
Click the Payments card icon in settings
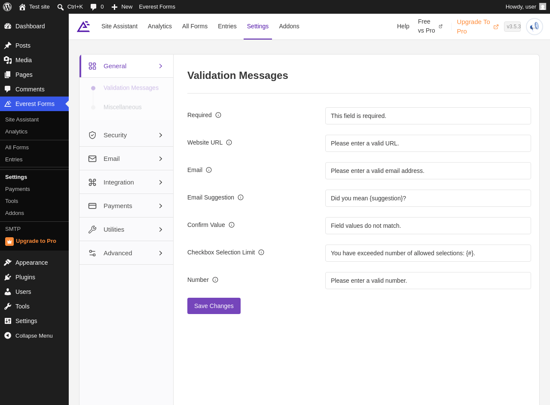tap(92, 206)
